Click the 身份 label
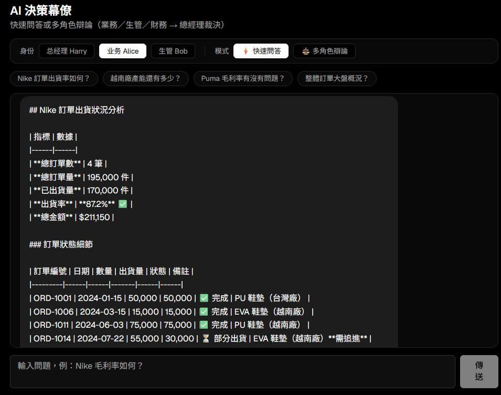The image size is (501, 395). tap(27, 51)
